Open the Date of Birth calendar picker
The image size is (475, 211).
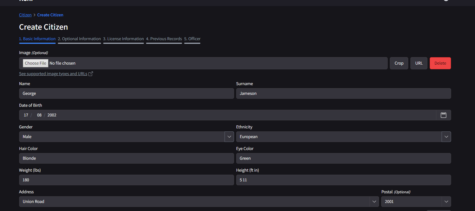pos(443,115)
